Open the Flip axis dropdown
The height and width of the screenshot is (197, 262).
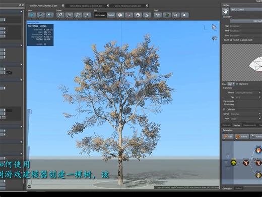pos(248,97)
